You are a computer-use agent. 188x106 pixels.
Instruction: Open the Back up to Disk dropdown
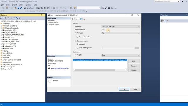(x=120, y=55)
